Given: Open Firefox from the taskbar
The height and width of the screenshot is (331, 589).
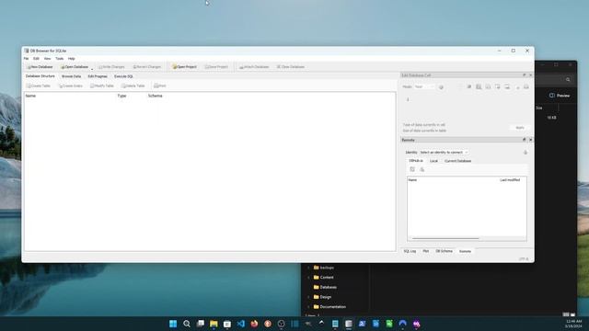Looking at the screenshot, I should (x=254, y=324).
